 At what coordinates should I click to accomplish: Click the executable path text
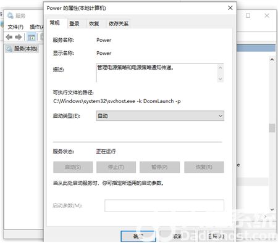coord(117,101)
